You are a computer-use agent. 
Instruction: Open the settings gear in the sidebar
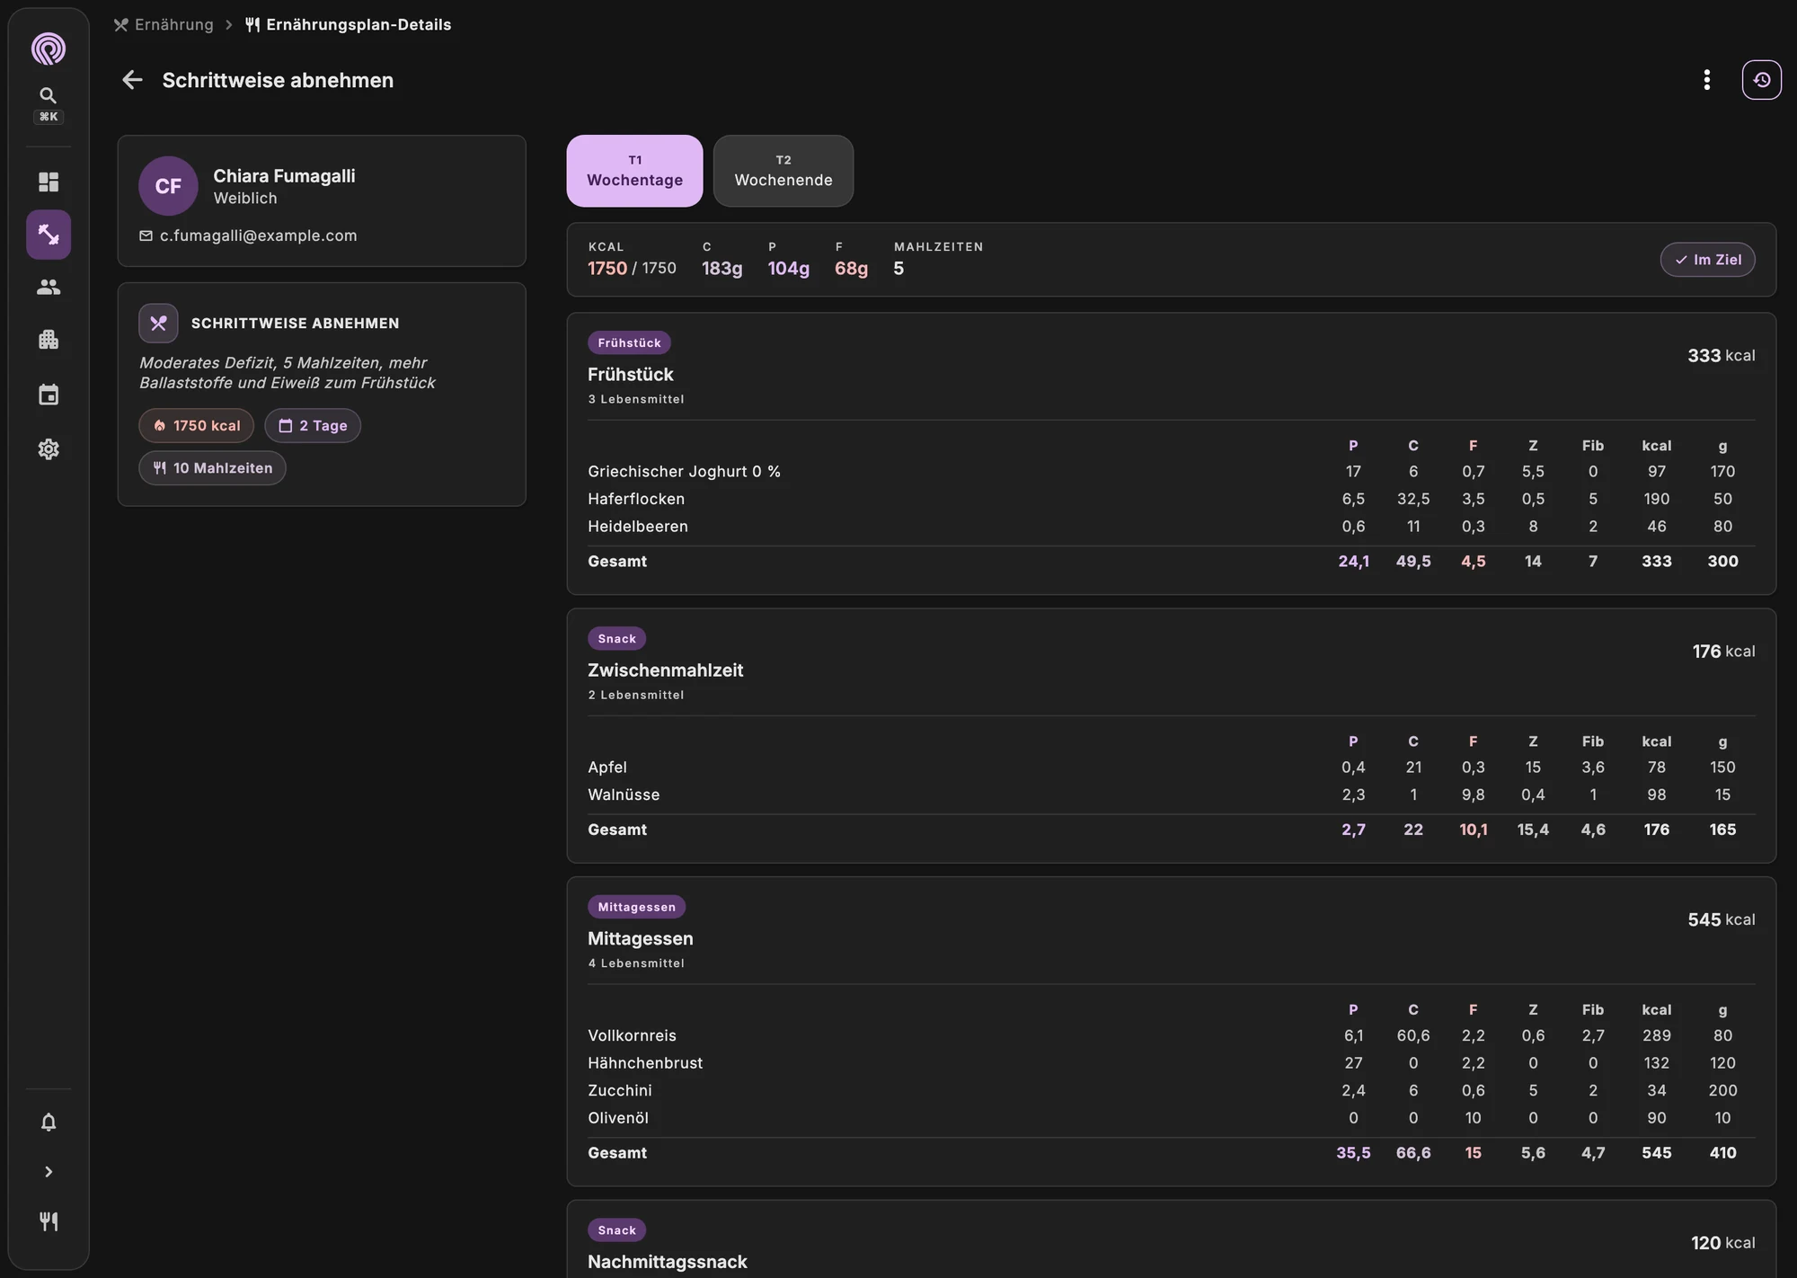49,449
